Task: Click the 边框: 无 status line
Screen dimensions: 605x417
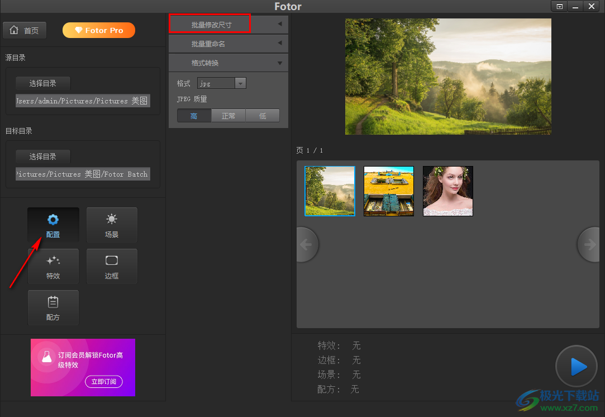Action: tap(339, 360)
